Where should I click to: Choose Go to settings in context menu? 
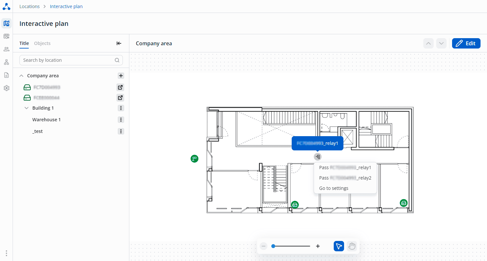(334, 188)
